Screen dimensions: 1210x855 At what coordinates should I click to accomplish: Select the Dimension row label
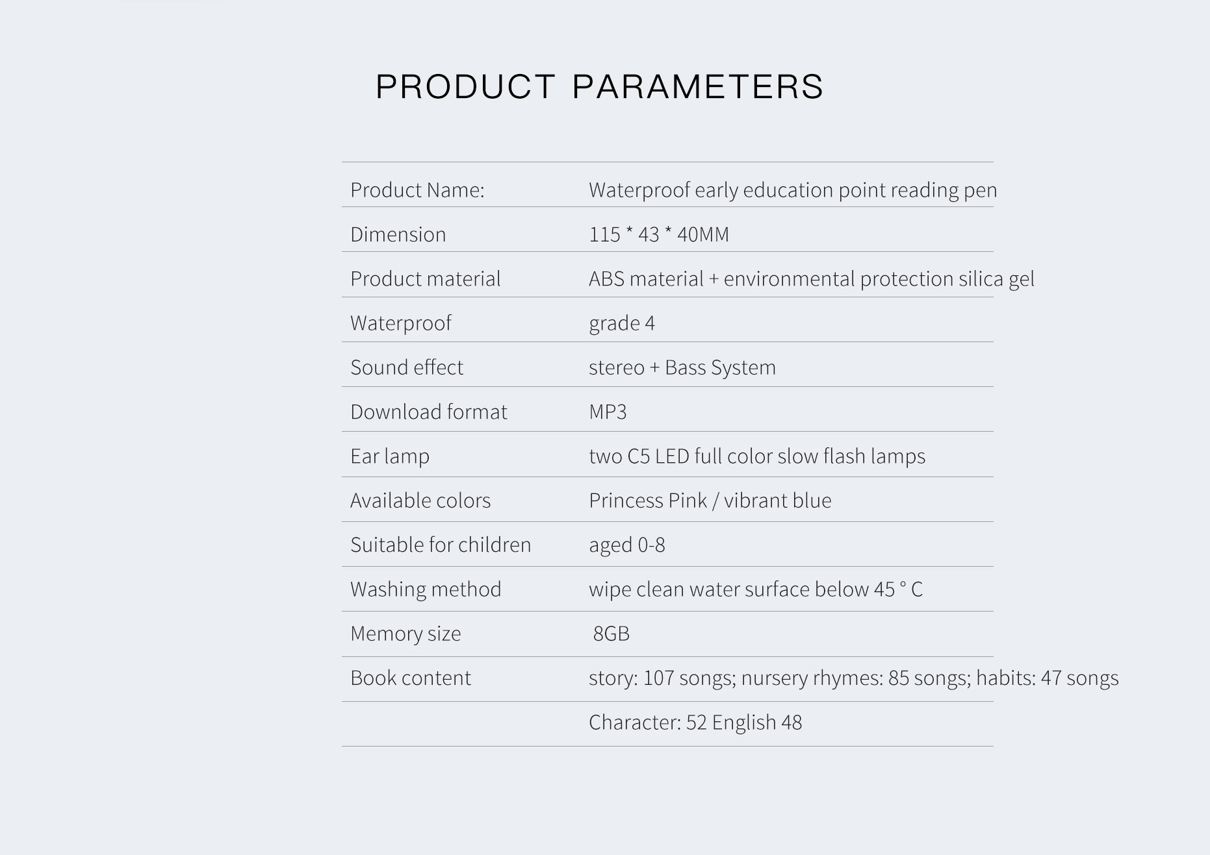(398, 234)
